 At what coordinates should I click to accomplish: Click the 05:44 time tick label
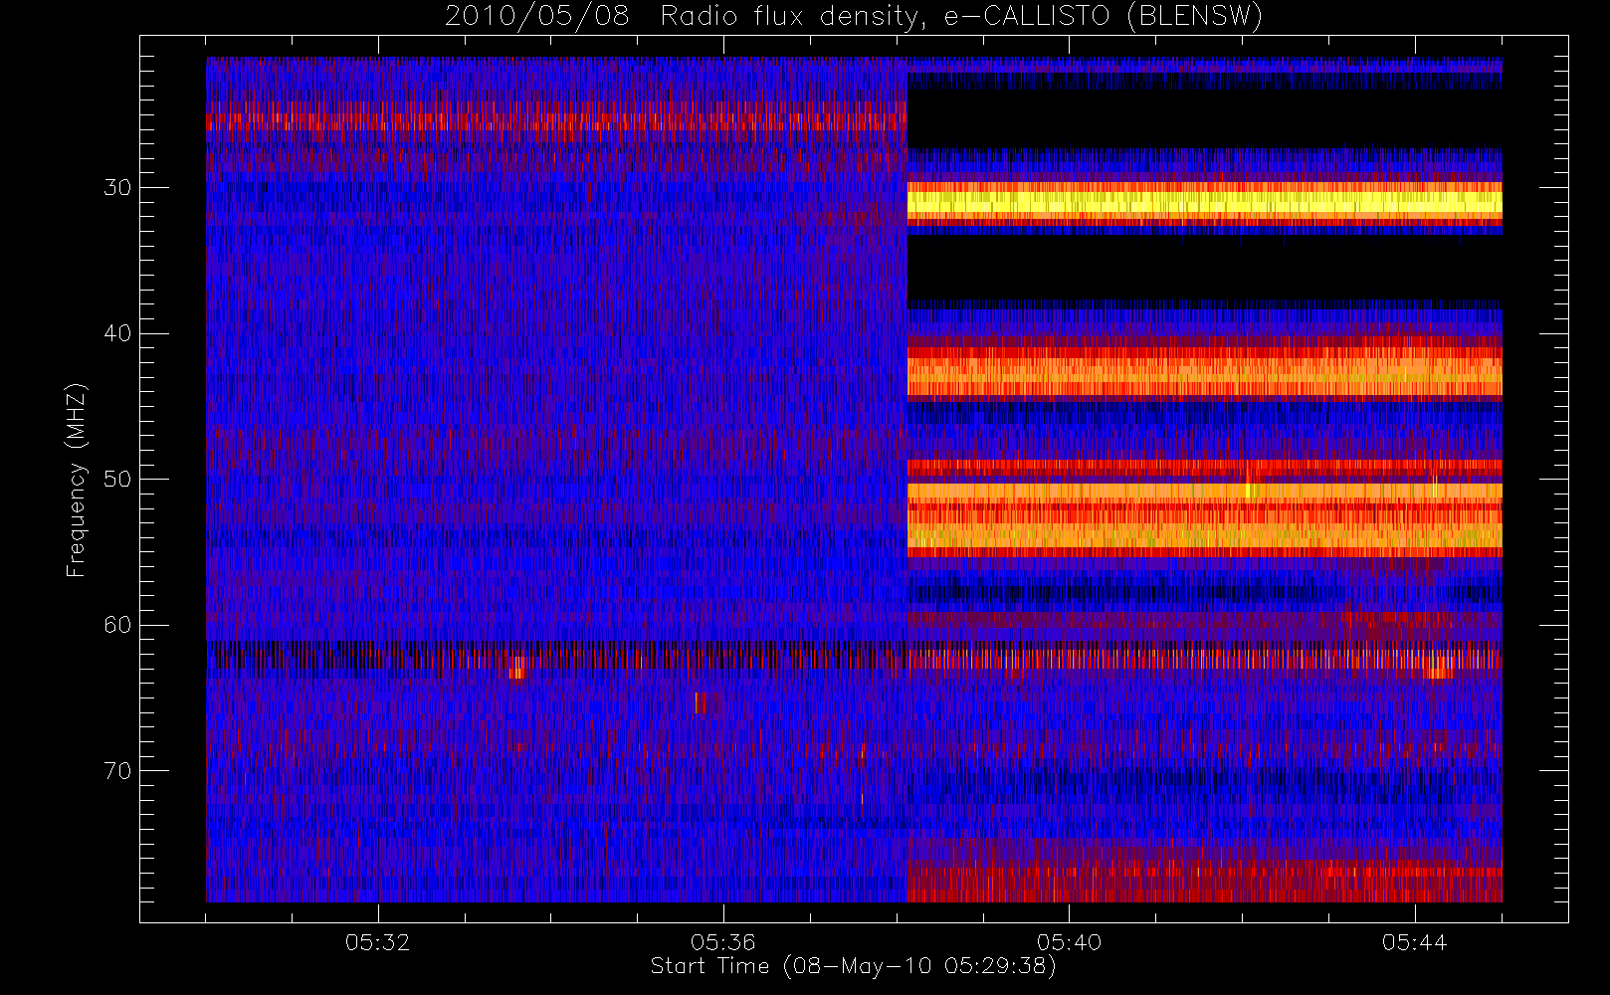tap(1414, 942)
